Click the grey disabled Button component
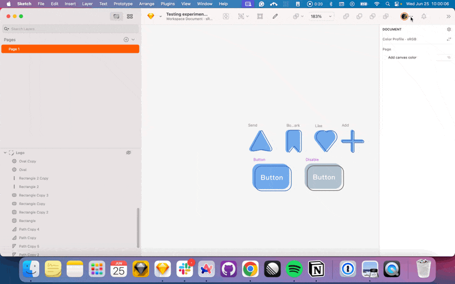The image size is (455, 284). coord(324,177)
